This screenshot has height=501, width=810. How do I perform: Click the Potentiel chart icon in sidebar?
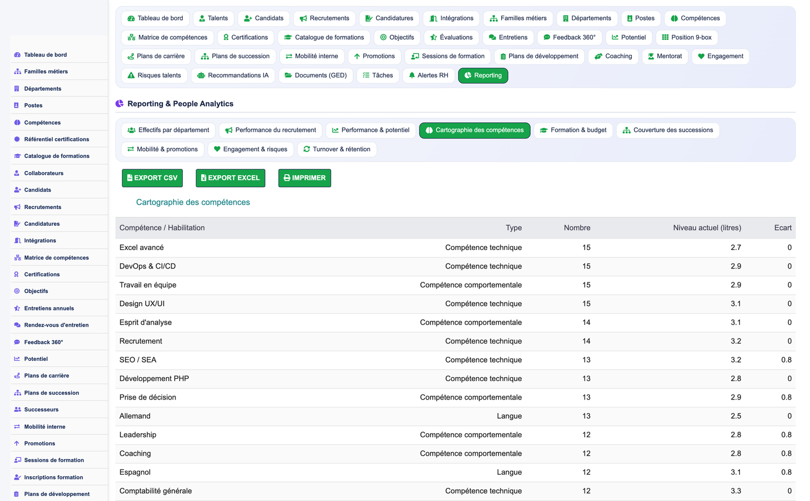click(x=17, y=359)
